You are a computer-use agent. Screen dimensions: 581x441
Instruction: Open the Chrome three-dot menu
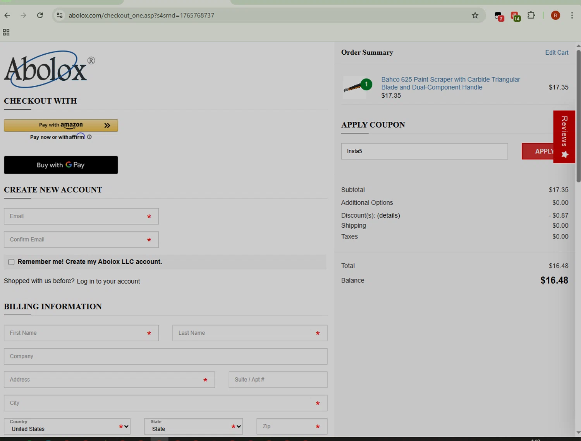click(x=572, y=16)
